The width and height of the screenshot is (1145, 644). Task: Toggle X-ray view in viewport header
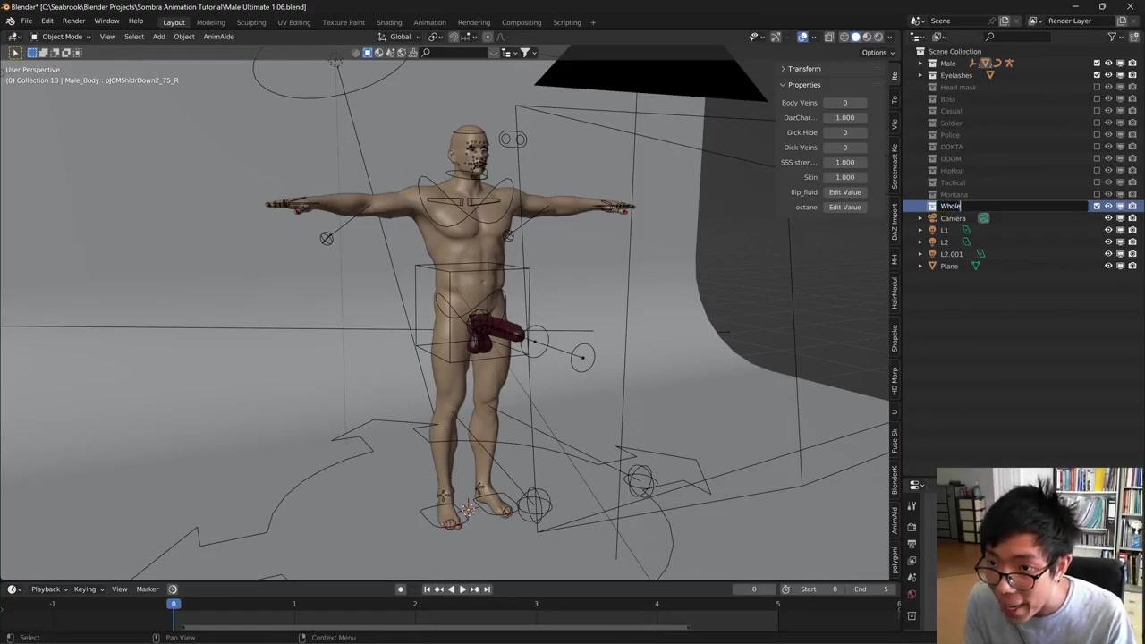829,37
